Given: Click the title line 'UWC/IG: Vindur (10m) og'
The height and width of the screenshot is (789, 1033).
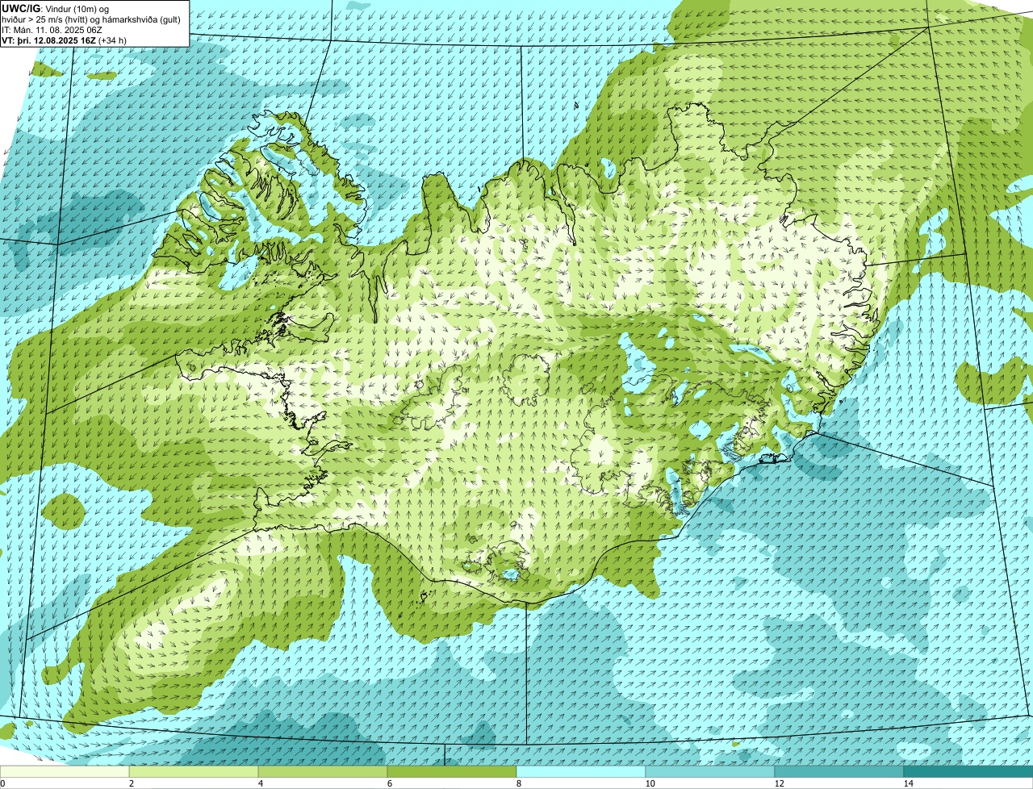Looking at the screenshot, I should (x=56, y=9).
